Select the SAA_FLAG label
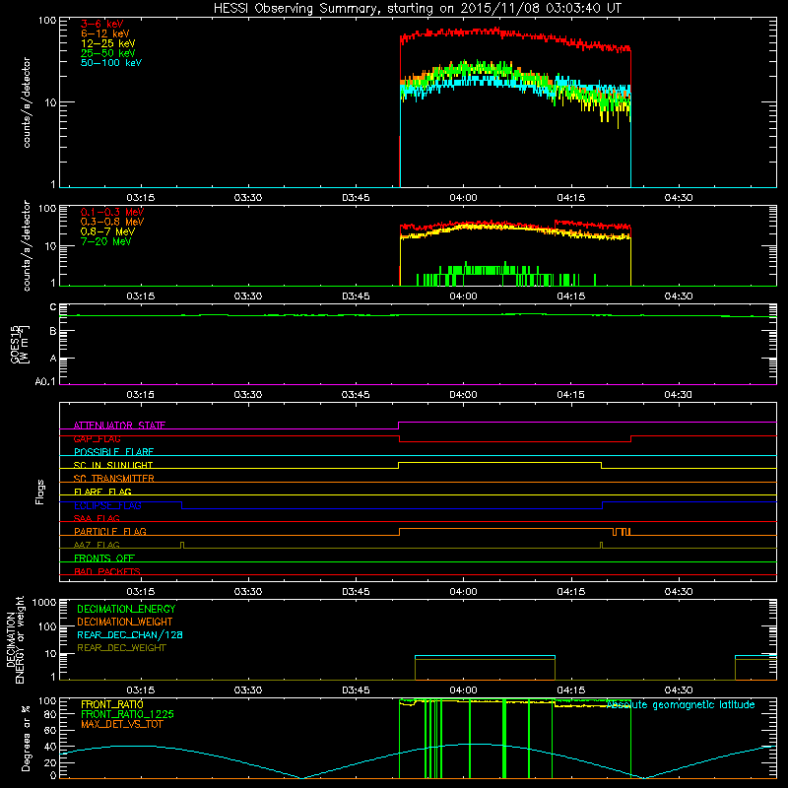 [x=97, y=518]
